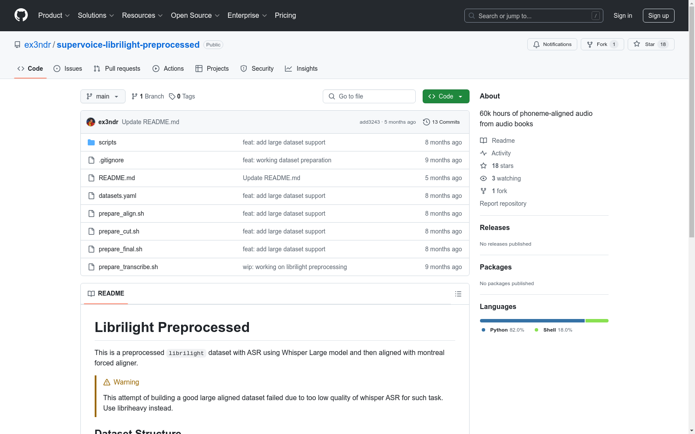The width and height of the screenshot is (695, 434).
Task: Click the star icon beside 18 stars
Action: click(483, 166)
